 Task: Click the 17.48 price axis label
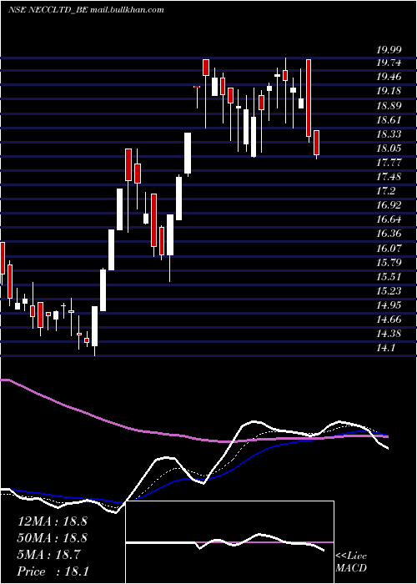point(389,177)
